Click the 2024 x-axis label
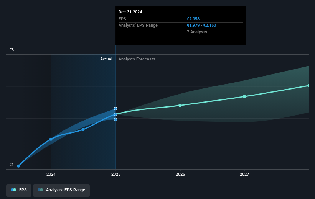The image size is (315, 199). [51, 174]
